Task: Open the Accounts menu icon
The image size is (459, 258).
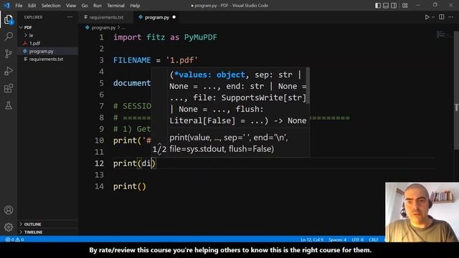Action: coord(9,210)
